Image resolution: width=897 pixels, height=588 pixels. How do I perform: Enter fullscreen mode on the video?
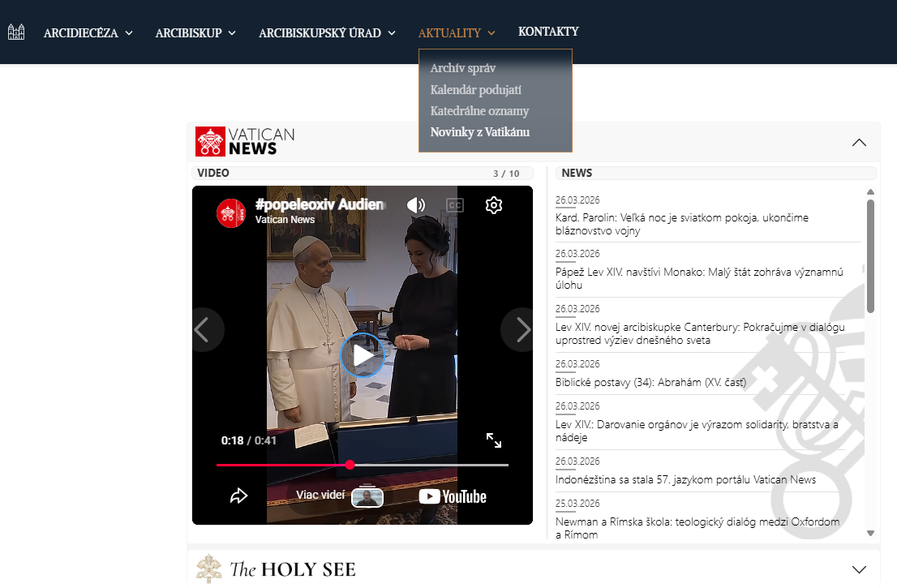pos(494,440)
